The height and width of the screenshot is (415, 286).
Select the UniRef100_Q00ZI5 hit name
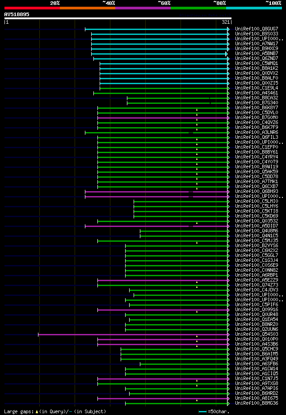pos(257,83)
